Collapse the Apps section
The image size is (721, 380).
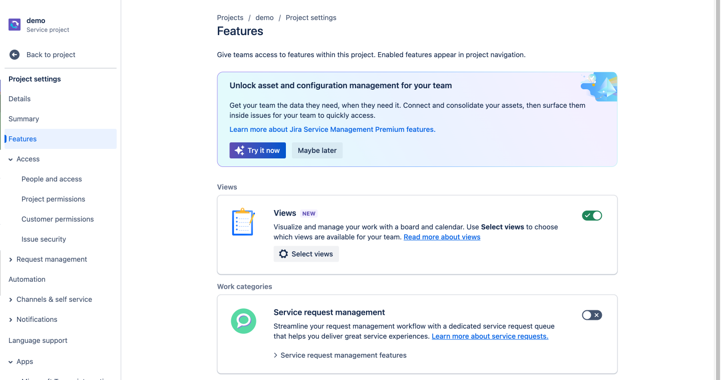tap(11, 362)
